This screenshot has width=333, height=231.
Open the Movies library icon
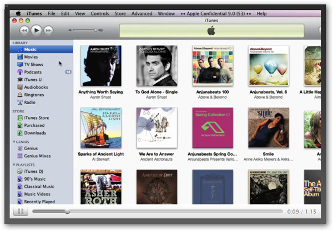pos(20,57)
